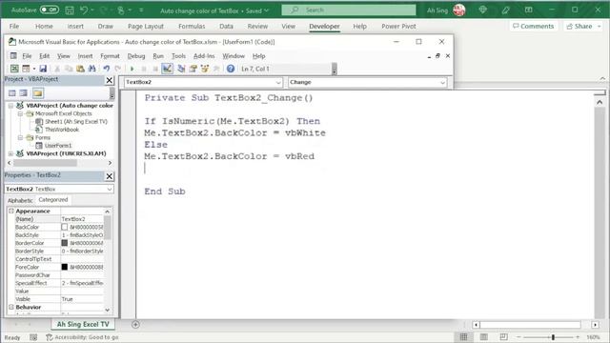Collapse the Behavior property category
Screen dimensions: 610x343
click(x=11, y=307)
